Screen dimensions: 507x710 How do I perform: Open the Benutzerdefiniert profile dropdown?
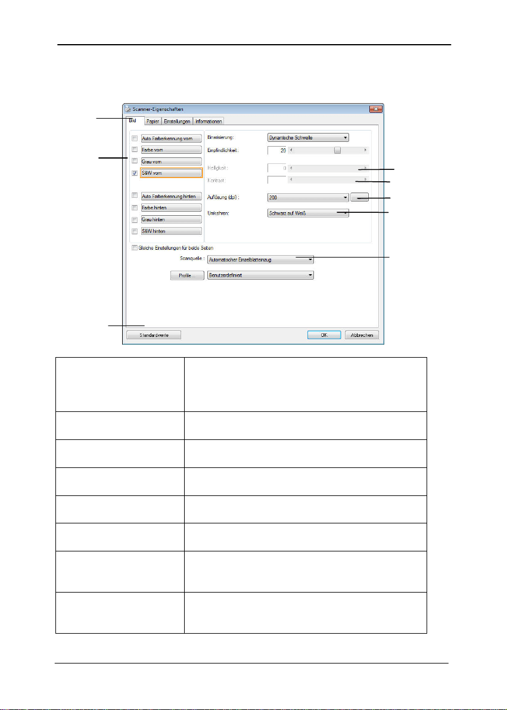tap(260, 275)
